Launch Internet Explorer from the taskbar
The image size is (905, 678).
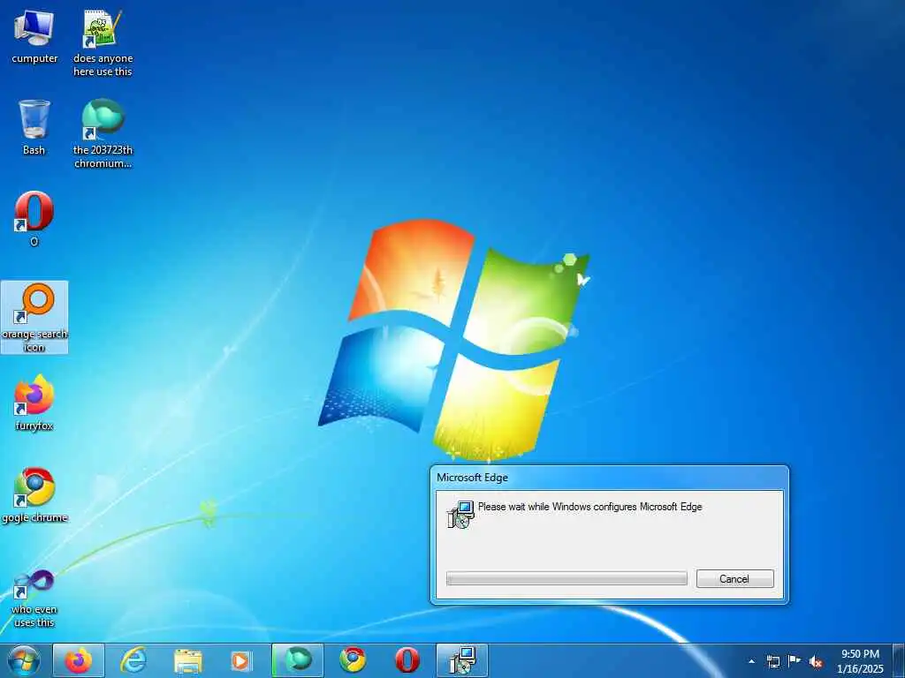[x=133, y=660]
